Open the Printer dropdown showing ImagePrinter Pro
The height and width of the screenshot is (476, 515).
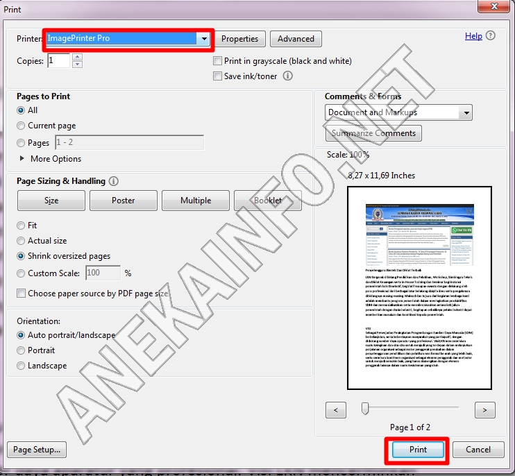128,39
